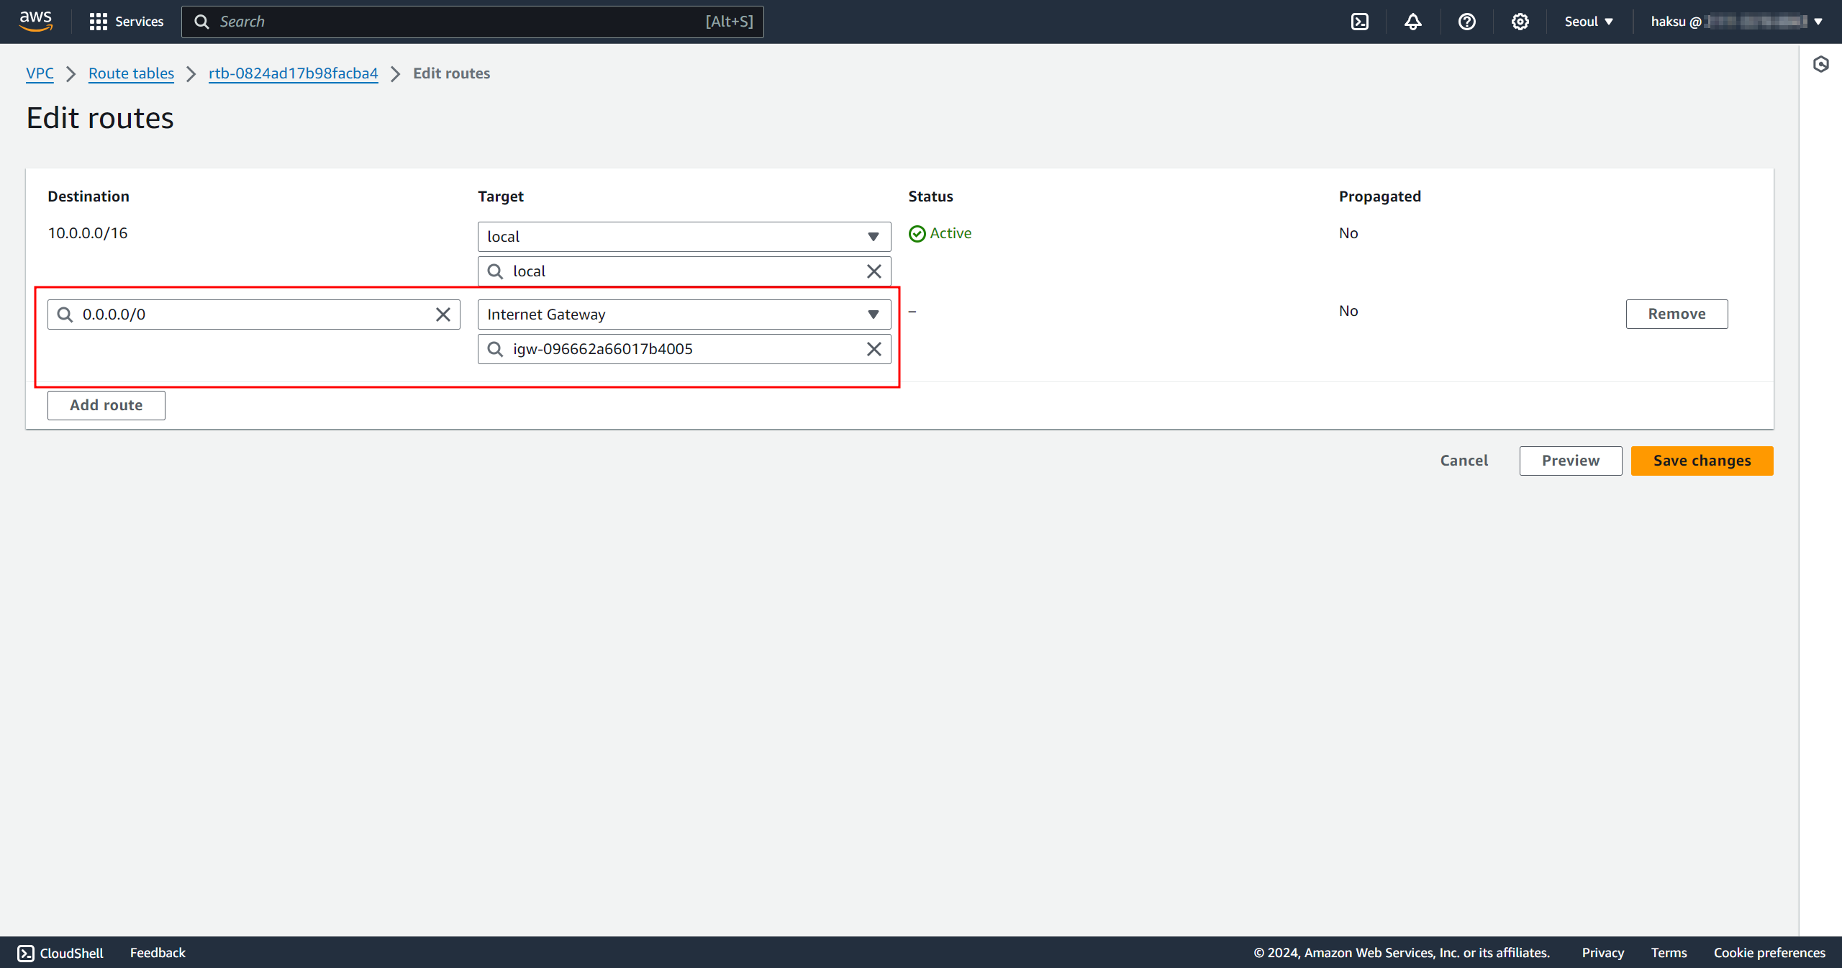Viewport: 1842px width, 968px height.
Task: Open the Services grid menu
Action: 127,22
